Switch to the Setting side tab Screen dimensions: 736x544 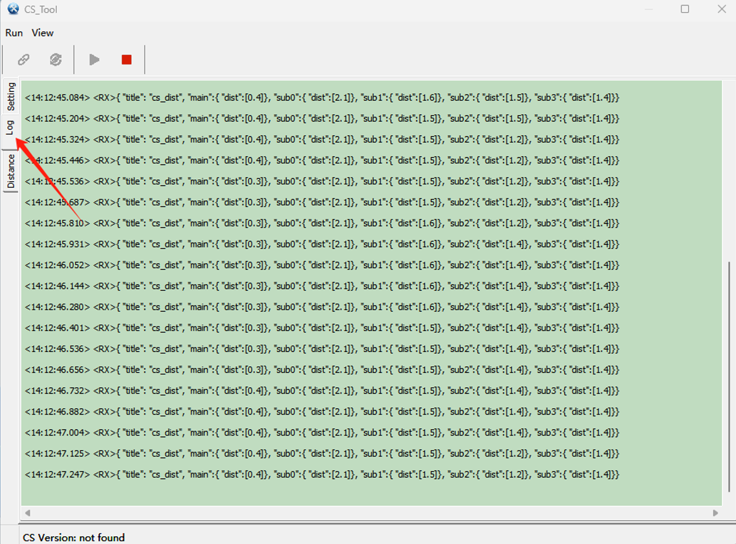(11, 96)
